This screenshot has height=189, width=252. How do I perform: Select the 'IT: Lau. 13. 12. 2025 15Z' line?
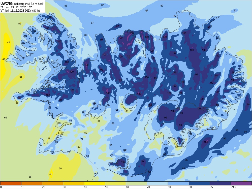16,7
